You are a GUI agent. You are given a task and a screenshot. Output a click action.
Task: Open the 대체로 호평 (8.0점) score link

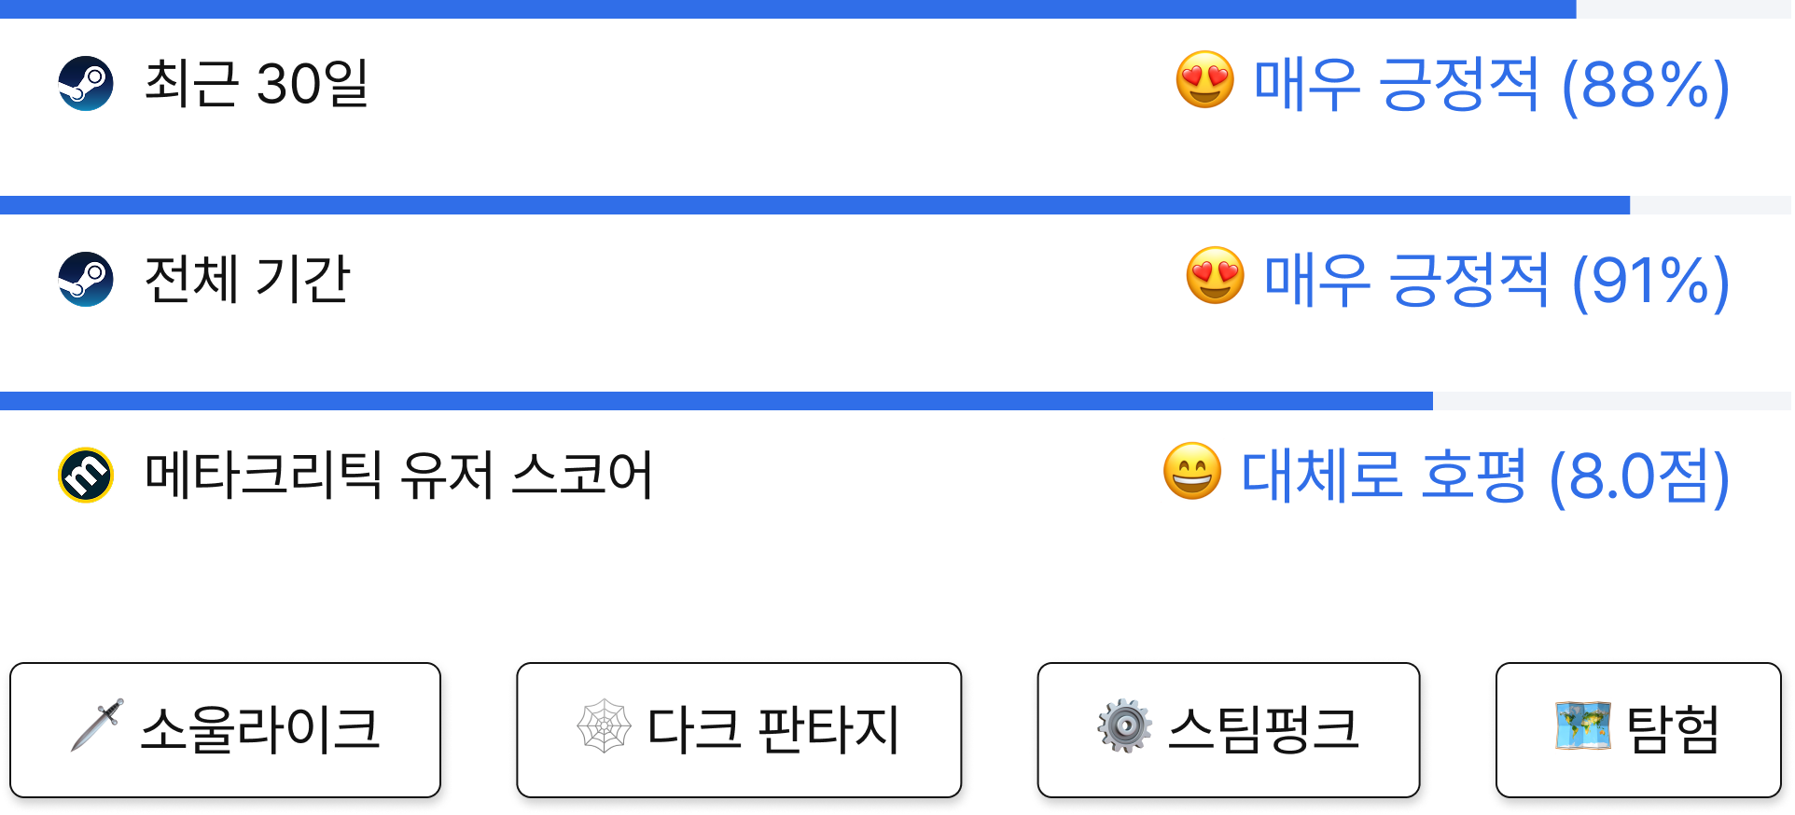coord(1485,477)
